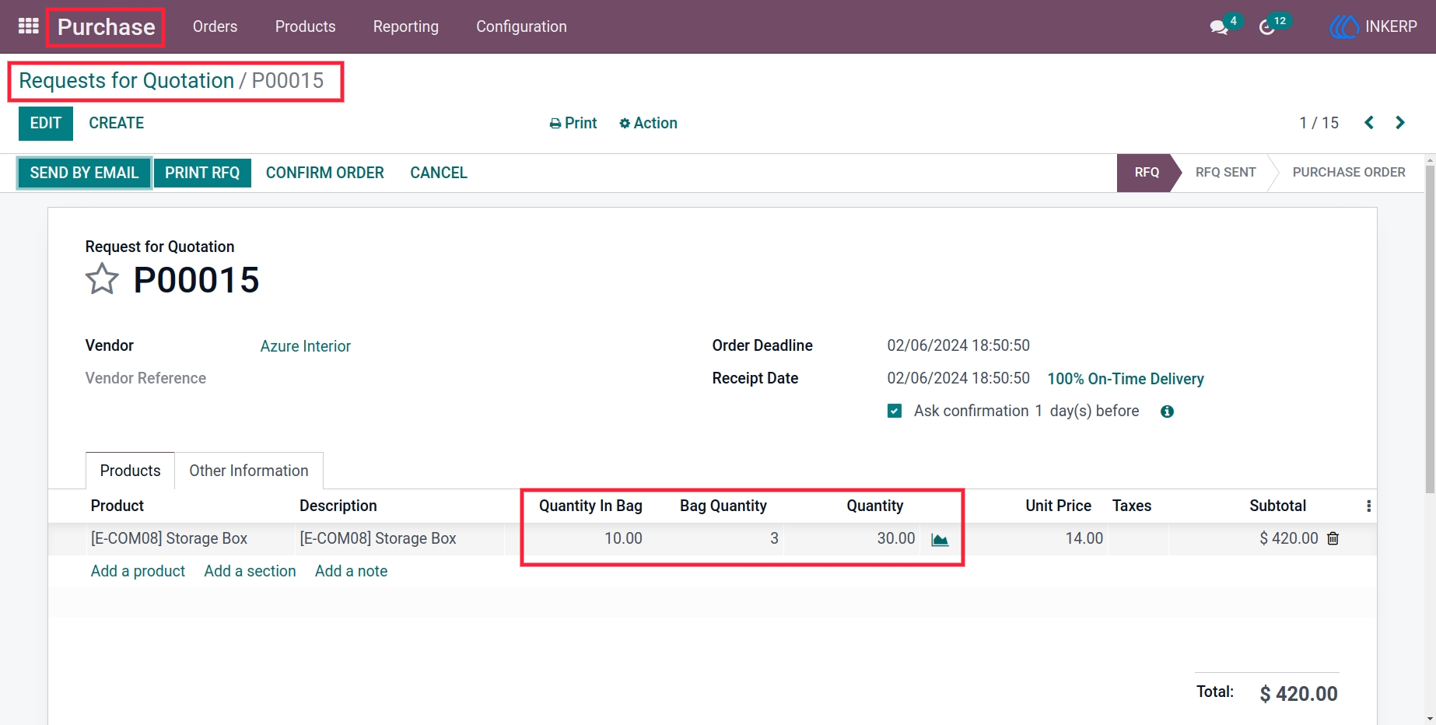Click the Unit Price cell 14.00

[1084, 538]
